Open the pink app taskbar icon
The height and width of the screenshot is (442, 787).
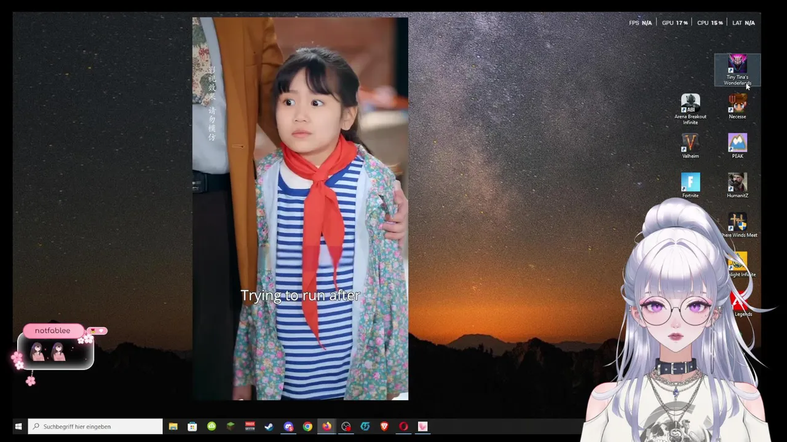tap(422, 426)
